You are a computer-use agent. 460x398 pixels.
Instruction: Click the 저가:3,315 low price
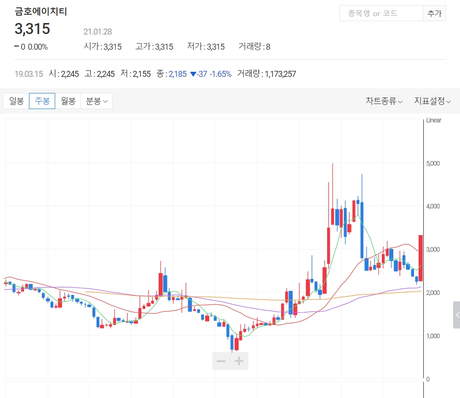(x=206, y=46)
